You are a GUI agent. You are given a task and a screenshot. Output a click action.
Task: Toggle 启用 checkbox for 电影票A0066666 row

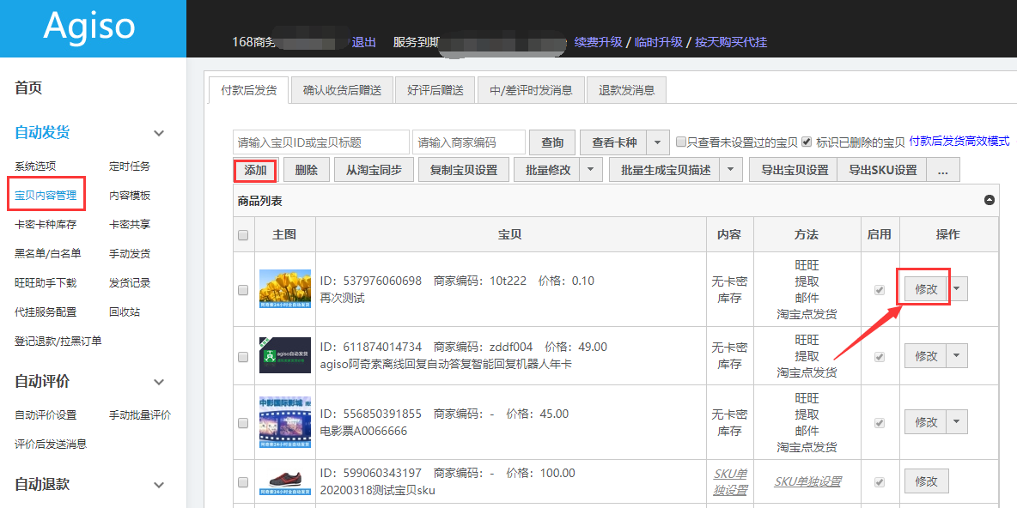pyautogui.click(x=880, y=422)
